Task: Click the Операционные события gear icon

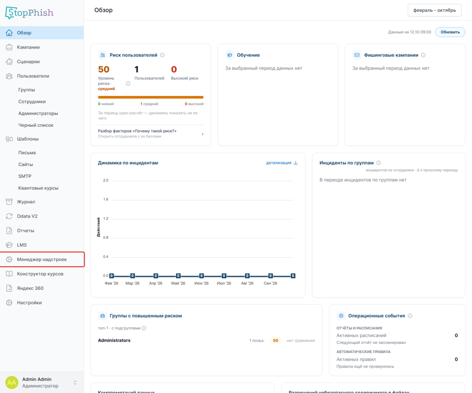Action: [x=341, y=316]
